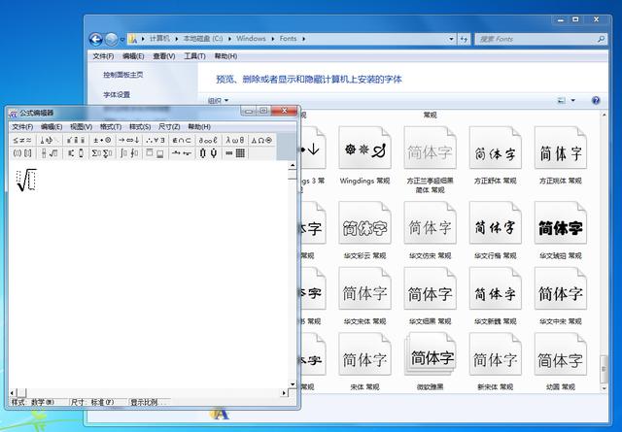This screenshot has width=622, height=432.
Task: Open integral templates palette (∫)
Action: [129, 153]
